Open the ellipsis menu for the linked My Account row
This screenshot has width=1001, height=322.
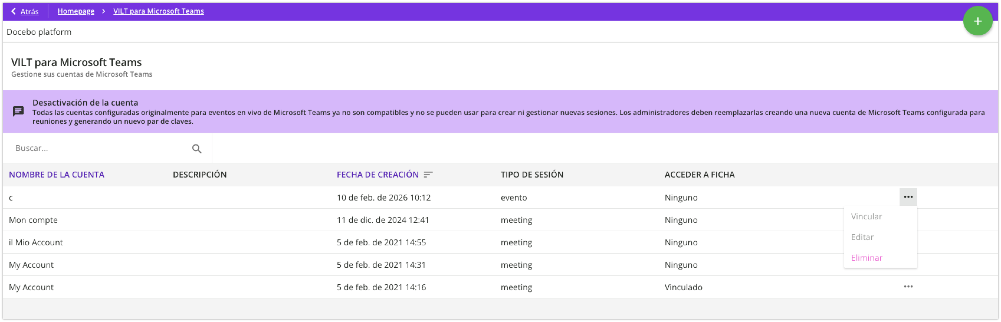(x=908, y=287)
